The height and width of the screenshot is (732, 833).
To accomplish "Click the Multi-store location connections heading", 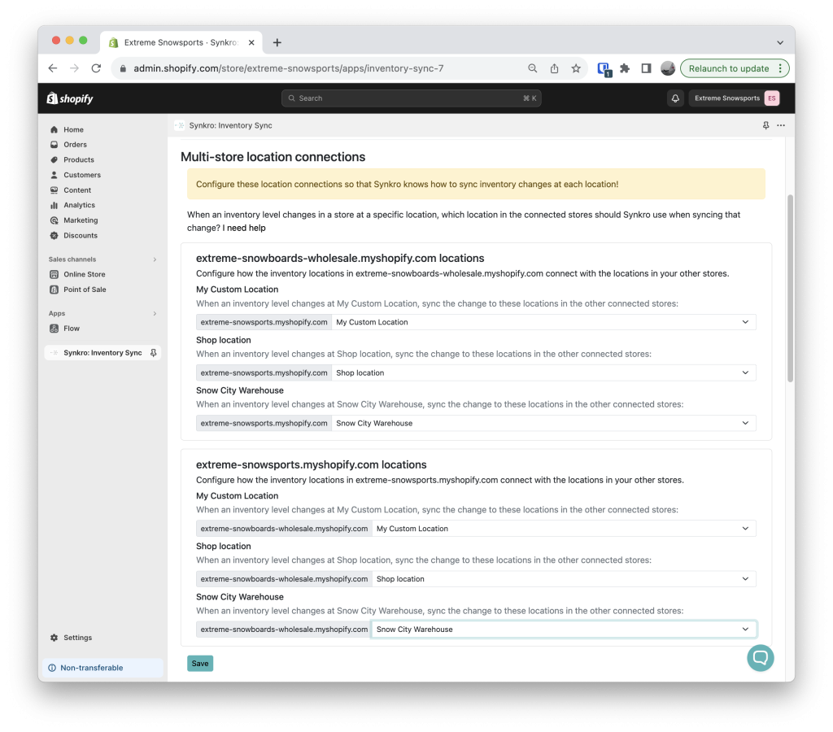I will click(x=273, y=157).
